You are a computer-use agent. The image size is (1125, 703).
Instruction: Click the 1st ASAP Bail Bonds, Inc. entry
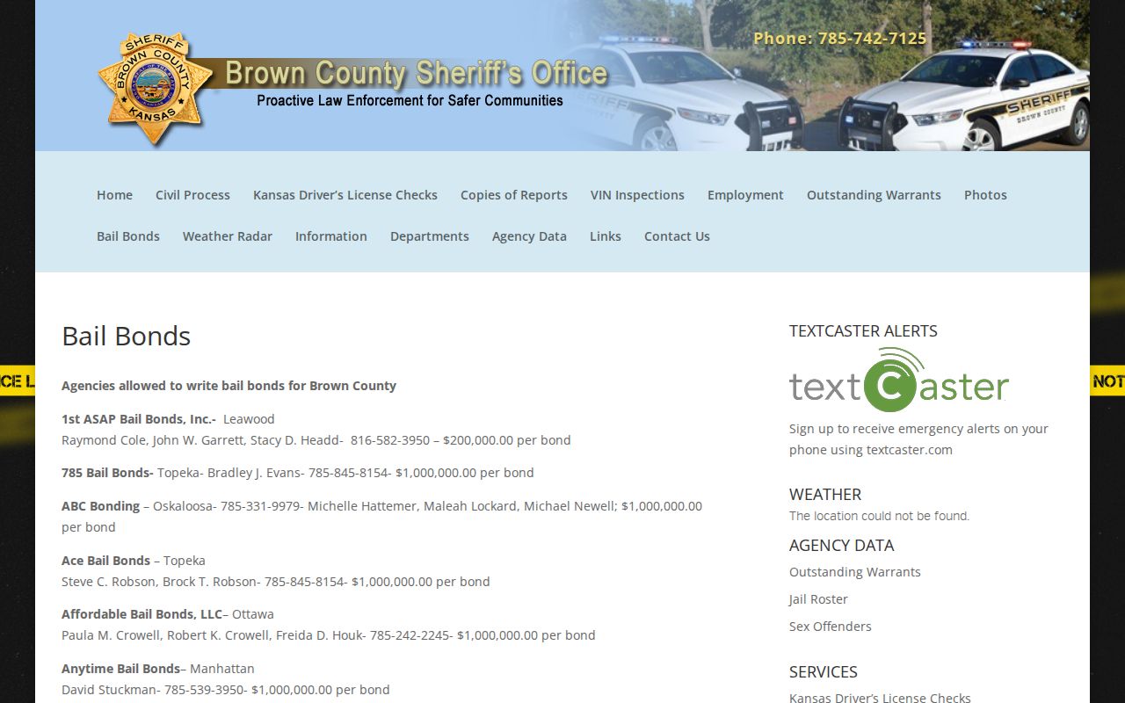coord(139,419)
